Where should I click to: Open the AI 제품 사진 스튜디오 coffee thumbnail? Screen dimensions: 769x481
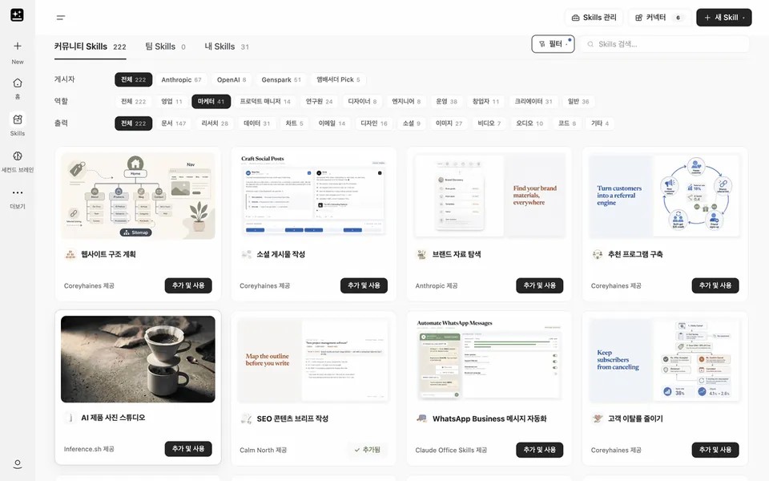click(x=138, y=359)
